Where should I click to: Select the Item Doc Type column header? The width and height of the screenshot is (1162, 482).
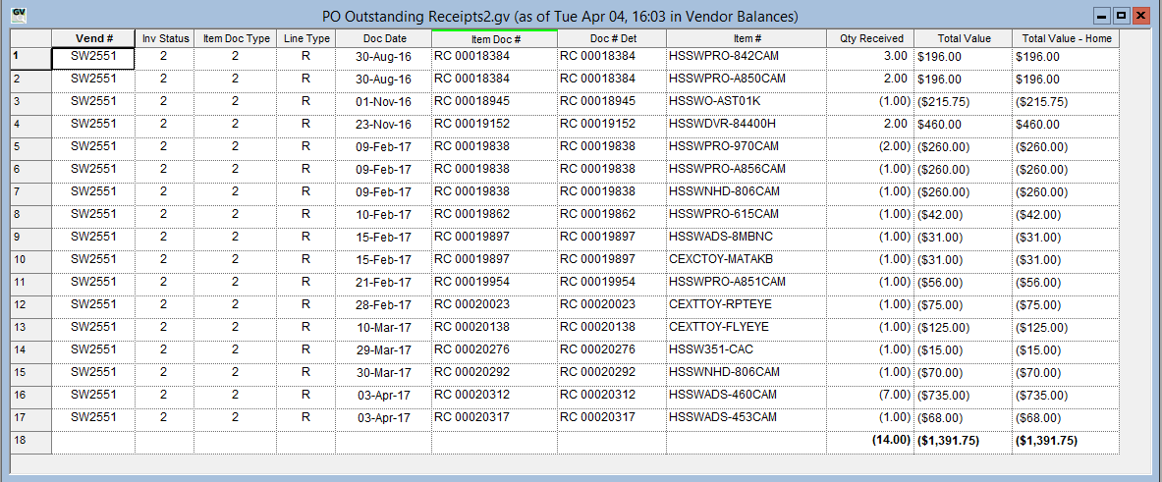click(x=236, y=38)
